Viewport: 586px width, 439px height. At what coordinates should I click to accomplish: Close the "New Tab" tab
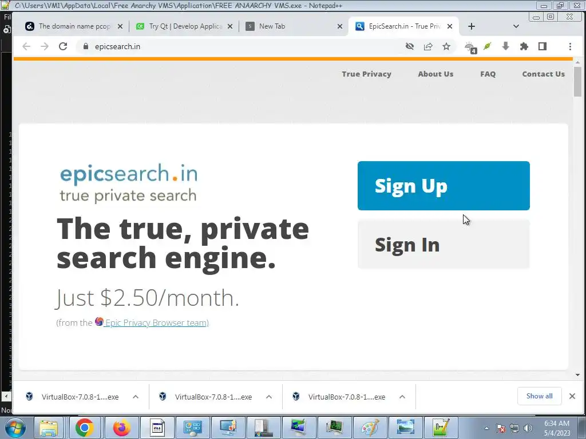pos(340,26)
